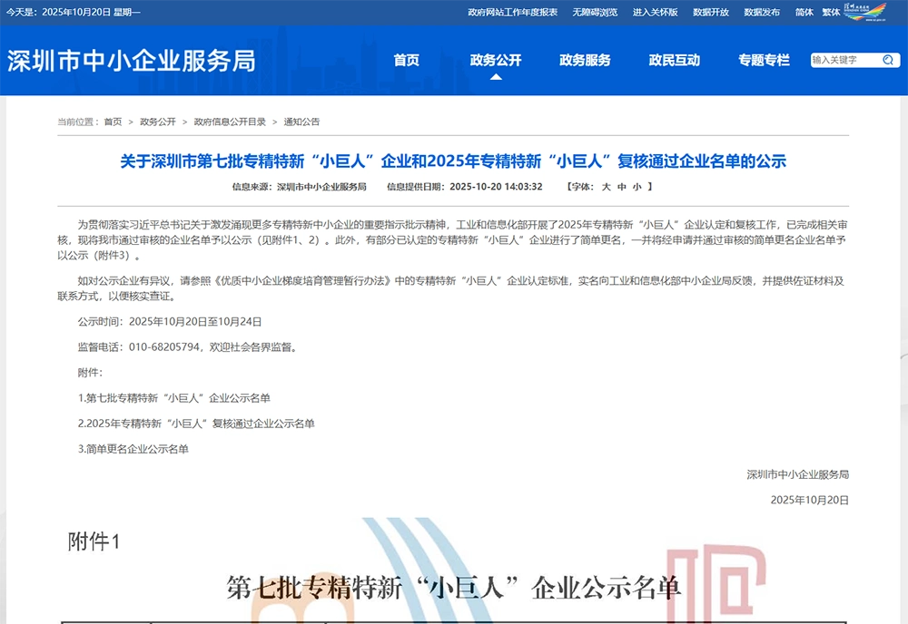The width and height of the screenshot is (908, 624).
Task: Go to 政府信息公开目录 in breadcrumb
Action: click(230, 122)
